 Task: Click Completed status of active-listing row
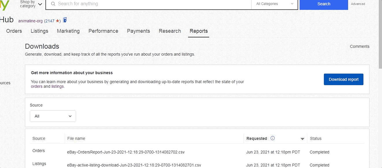pyautogui.click(x=319, y=165)
